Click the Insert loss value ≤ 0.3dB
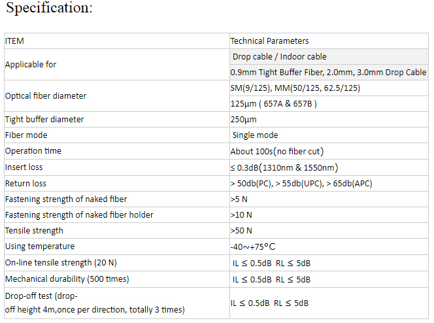 (x=284, y=167)
